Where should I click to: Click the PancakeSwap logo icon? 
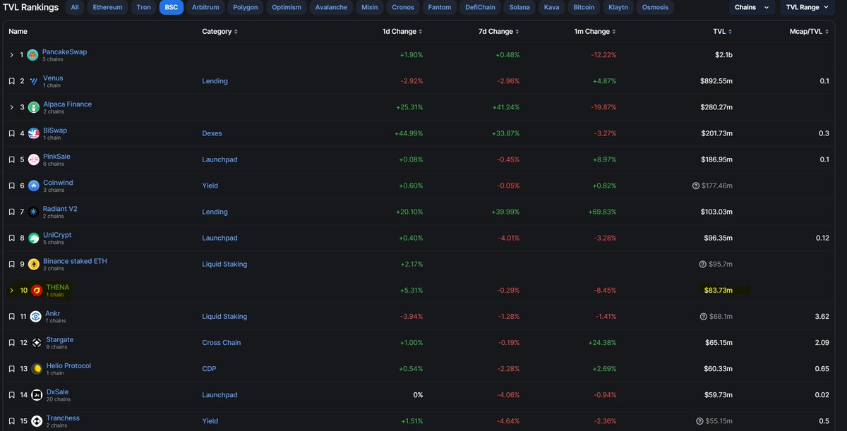tap(33, 55)
